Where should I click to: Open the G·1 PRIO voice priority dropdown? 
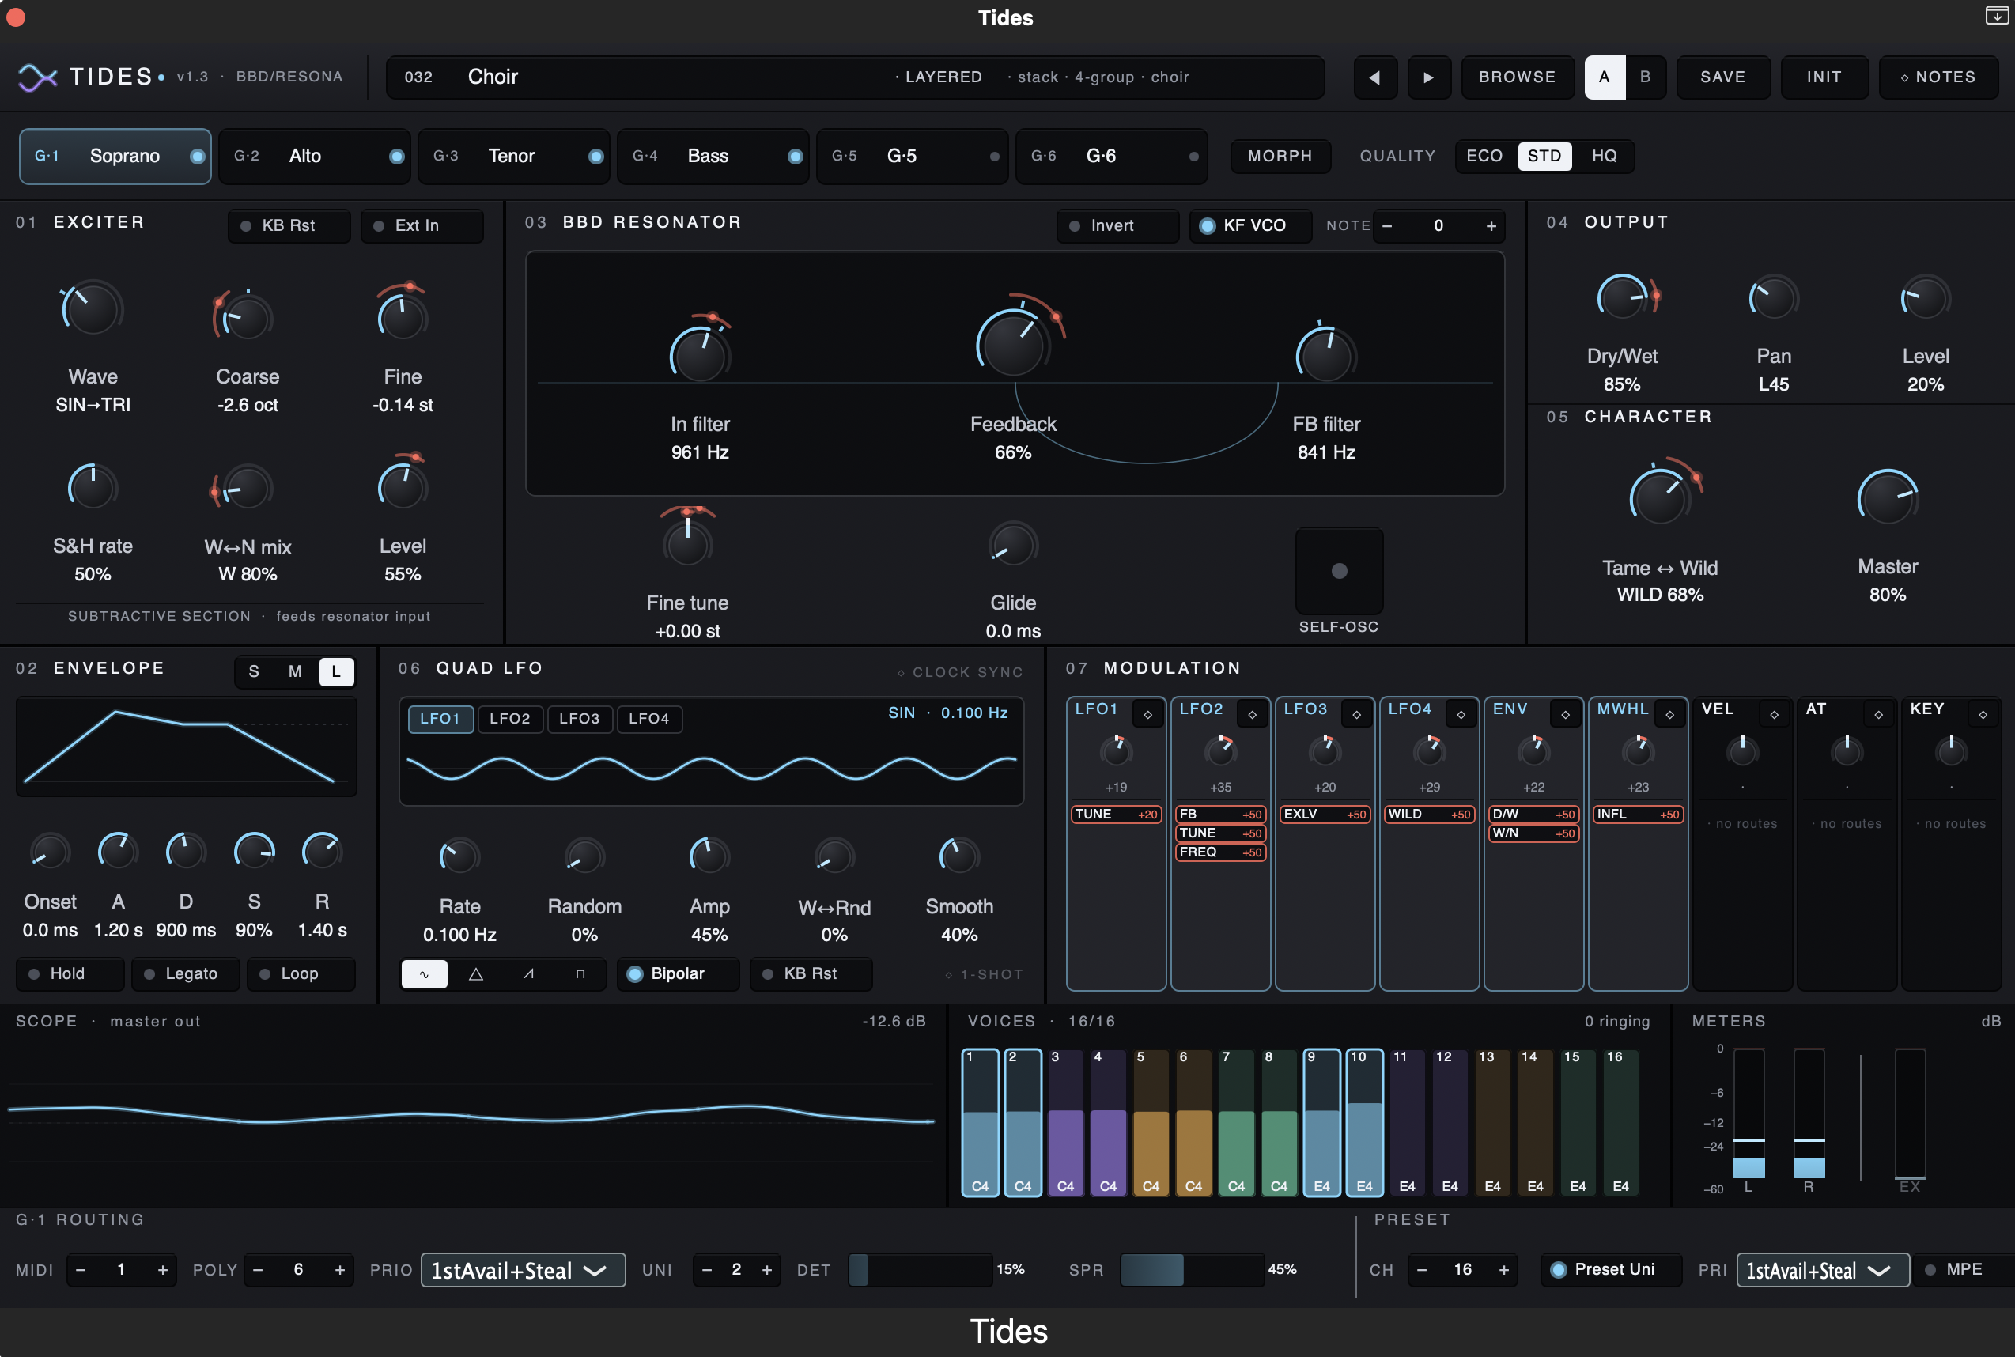(523, 1269)
